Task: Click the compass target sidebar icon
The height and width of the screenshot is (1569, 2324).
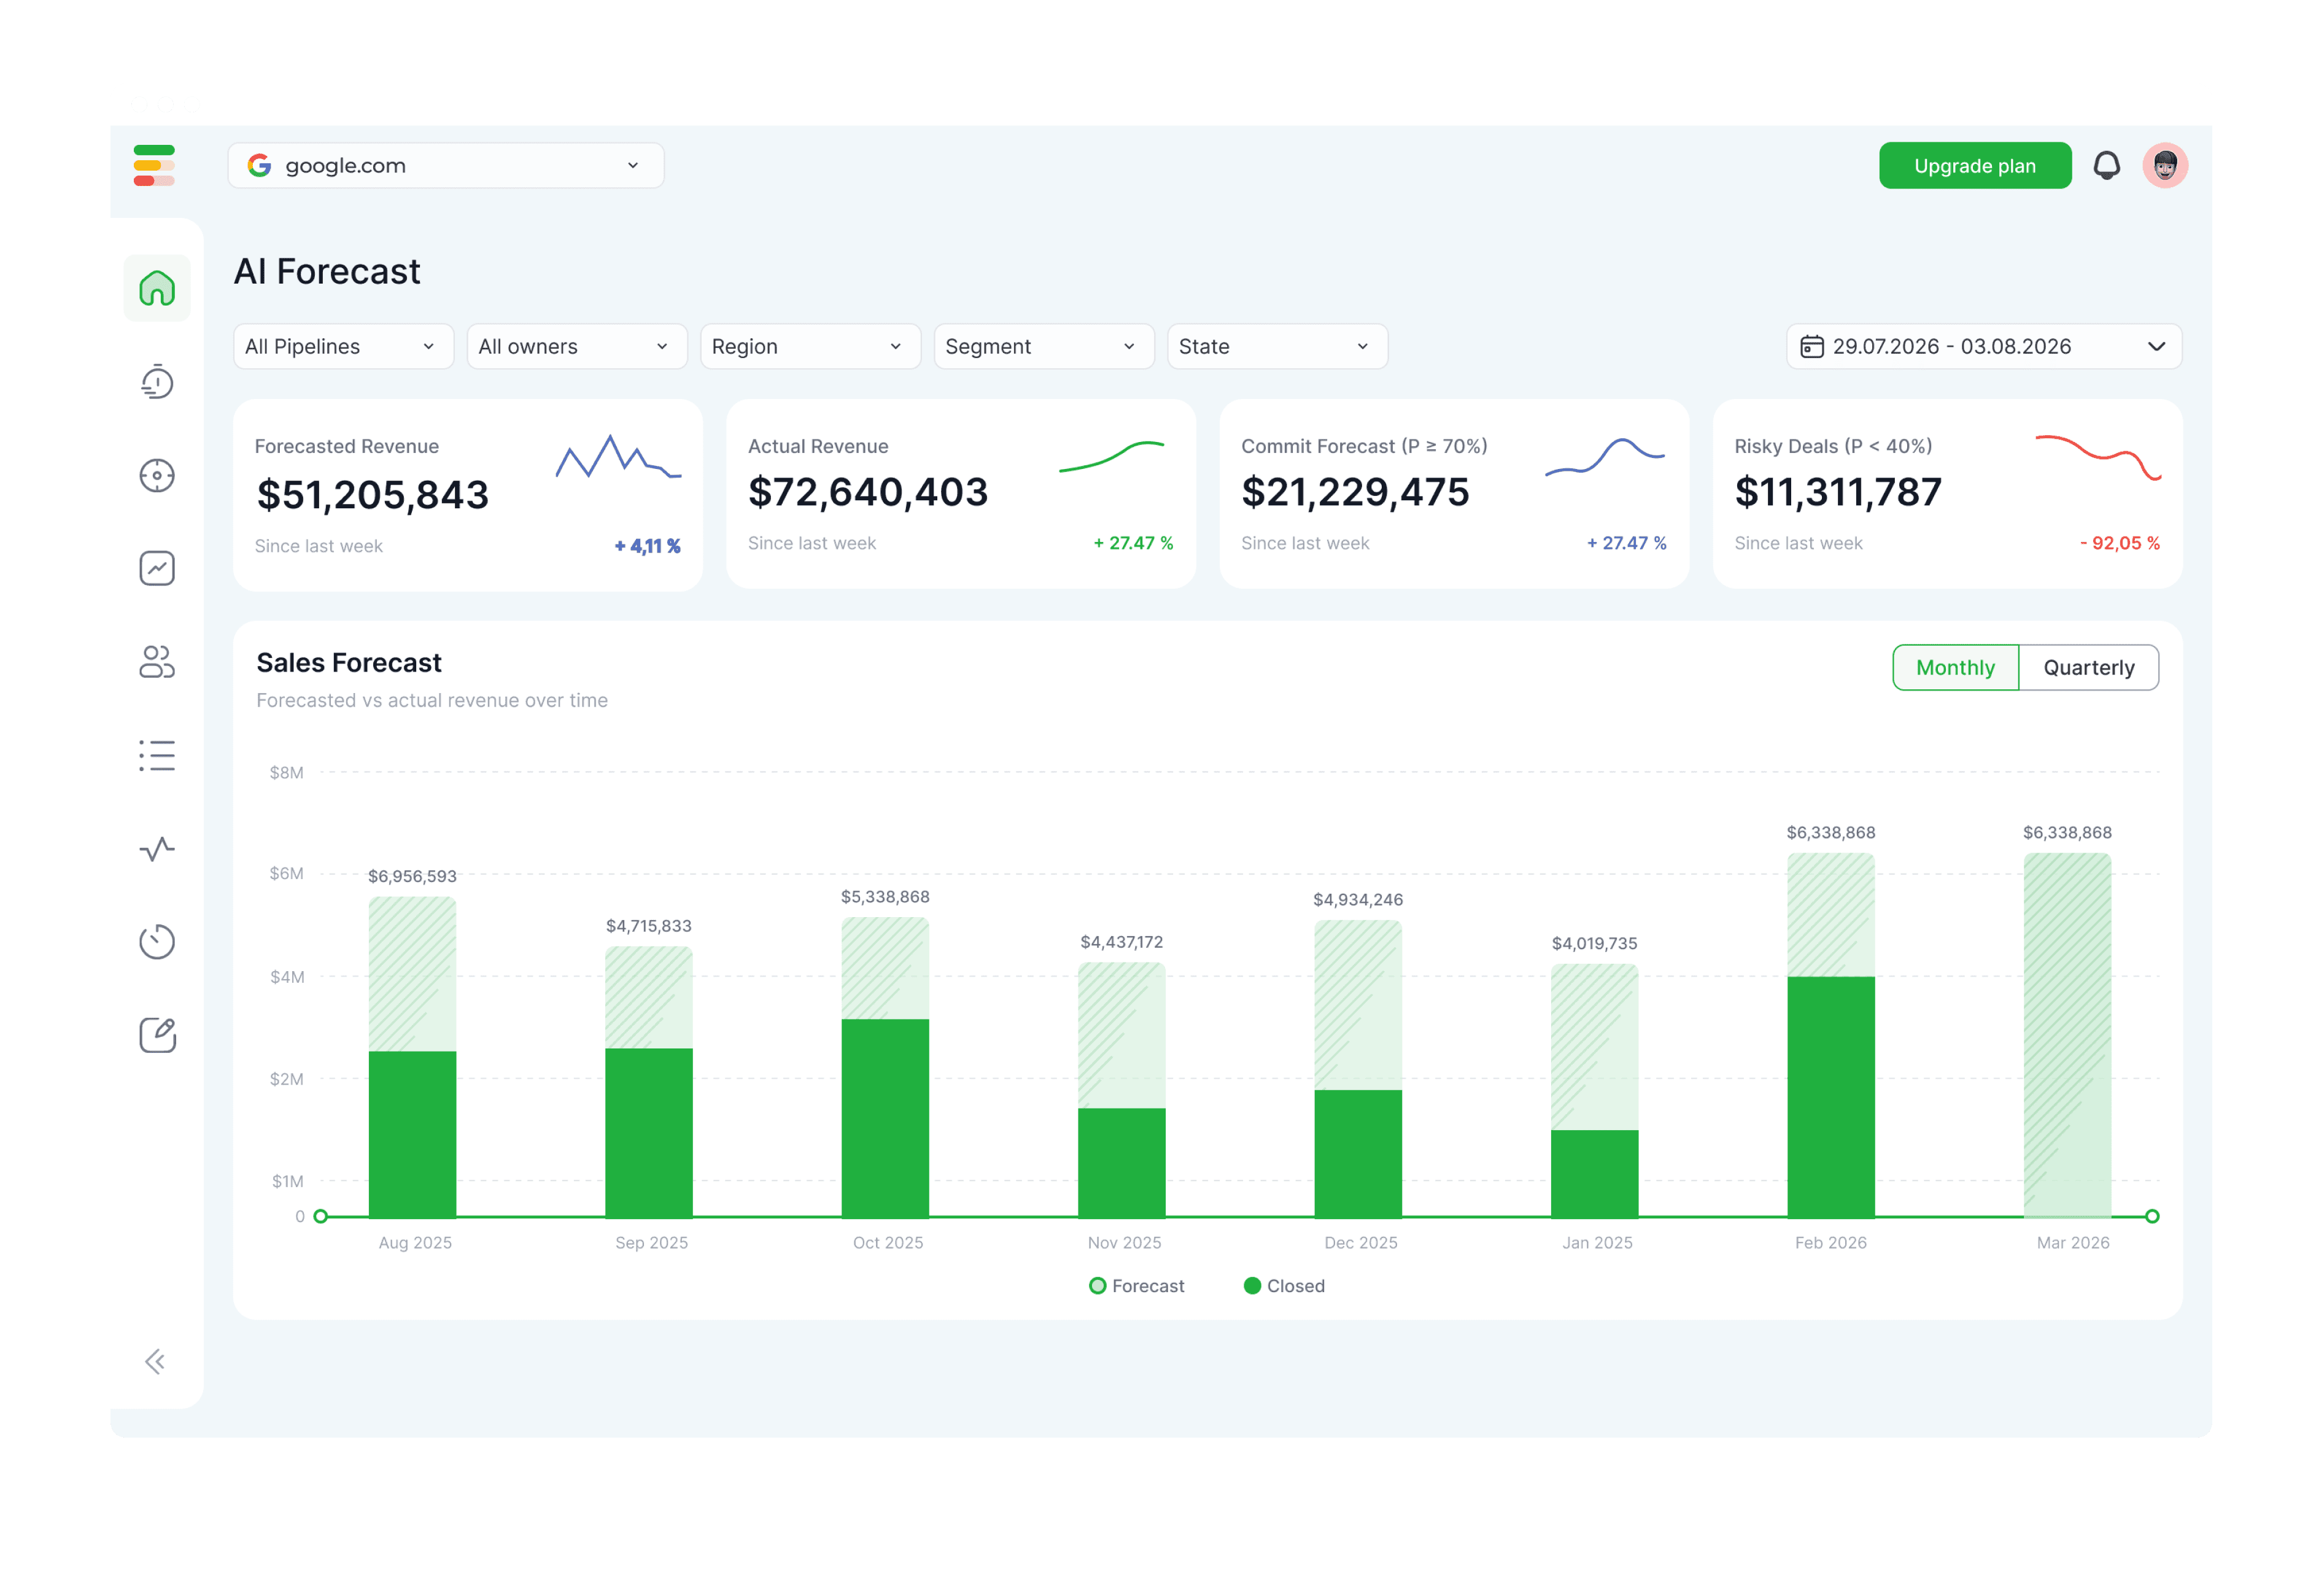Action: coord(157,475)
